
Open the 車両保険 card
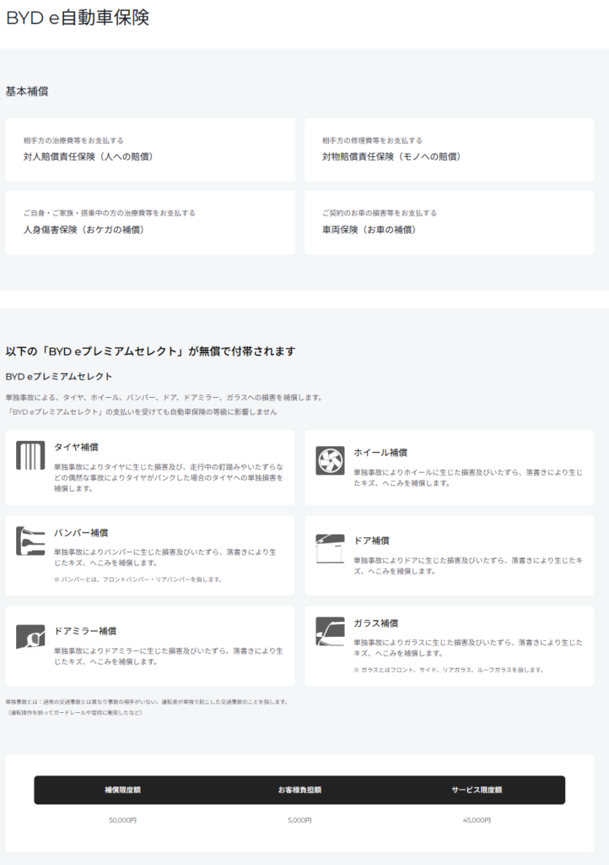pos(450,222)
